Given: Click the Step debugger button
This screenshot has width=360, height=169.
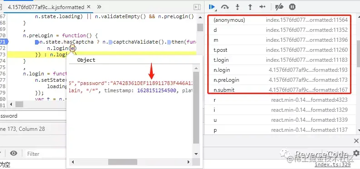Looking at the screenshot, I should pyautogui.click(x=262, y=7).
